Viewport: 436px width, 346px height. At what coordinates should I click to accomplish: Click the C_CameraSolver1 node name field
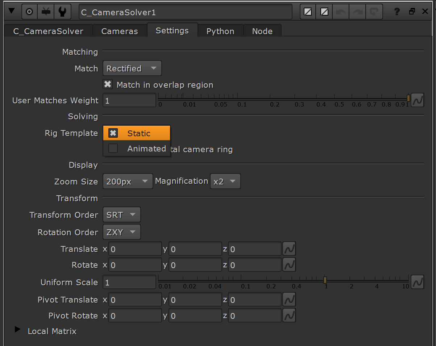[185, 12]
